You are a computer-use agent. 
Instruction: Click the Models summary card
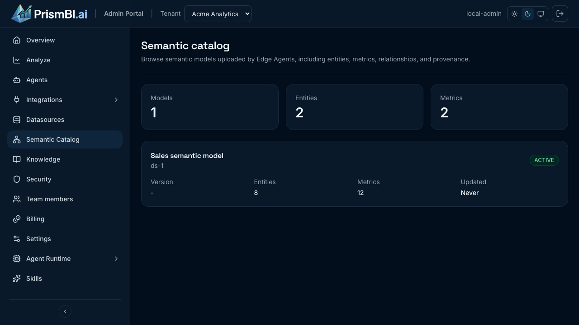click(210, 107)
